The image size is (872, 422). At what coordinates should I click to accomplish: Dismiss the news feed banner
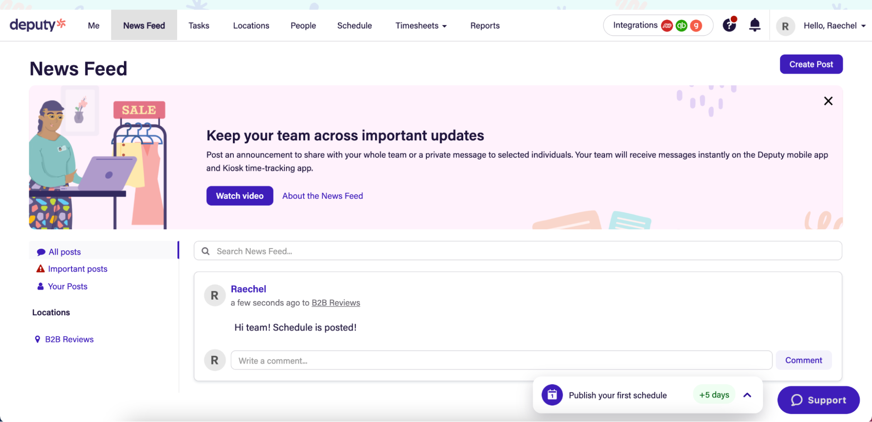pos(828,101)
